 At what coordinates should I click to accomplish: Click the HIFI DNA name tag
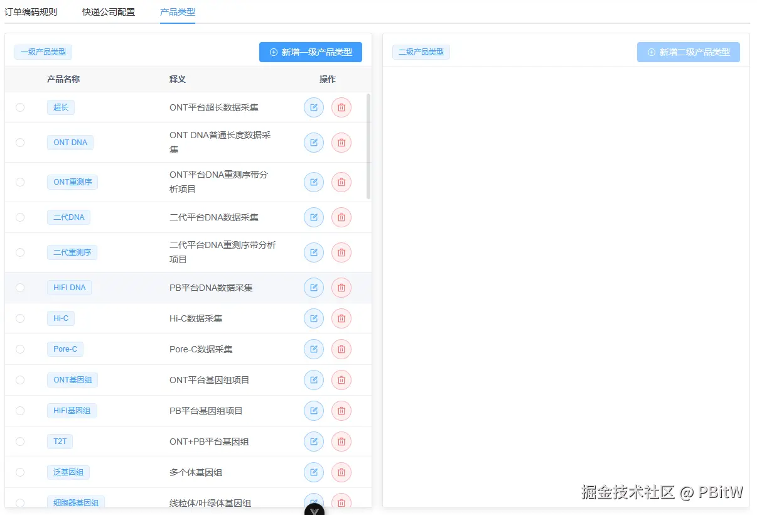70,288
